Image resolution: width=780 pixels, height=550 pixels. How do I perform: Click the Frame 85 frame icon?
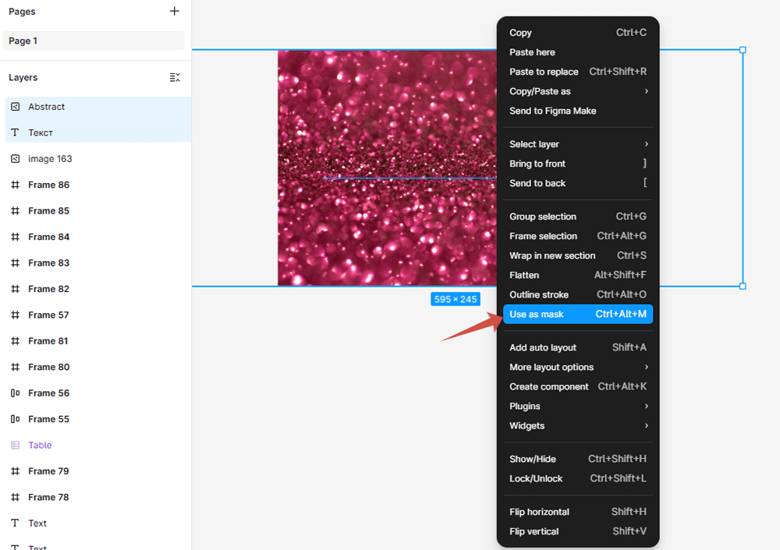click(16, 210)
